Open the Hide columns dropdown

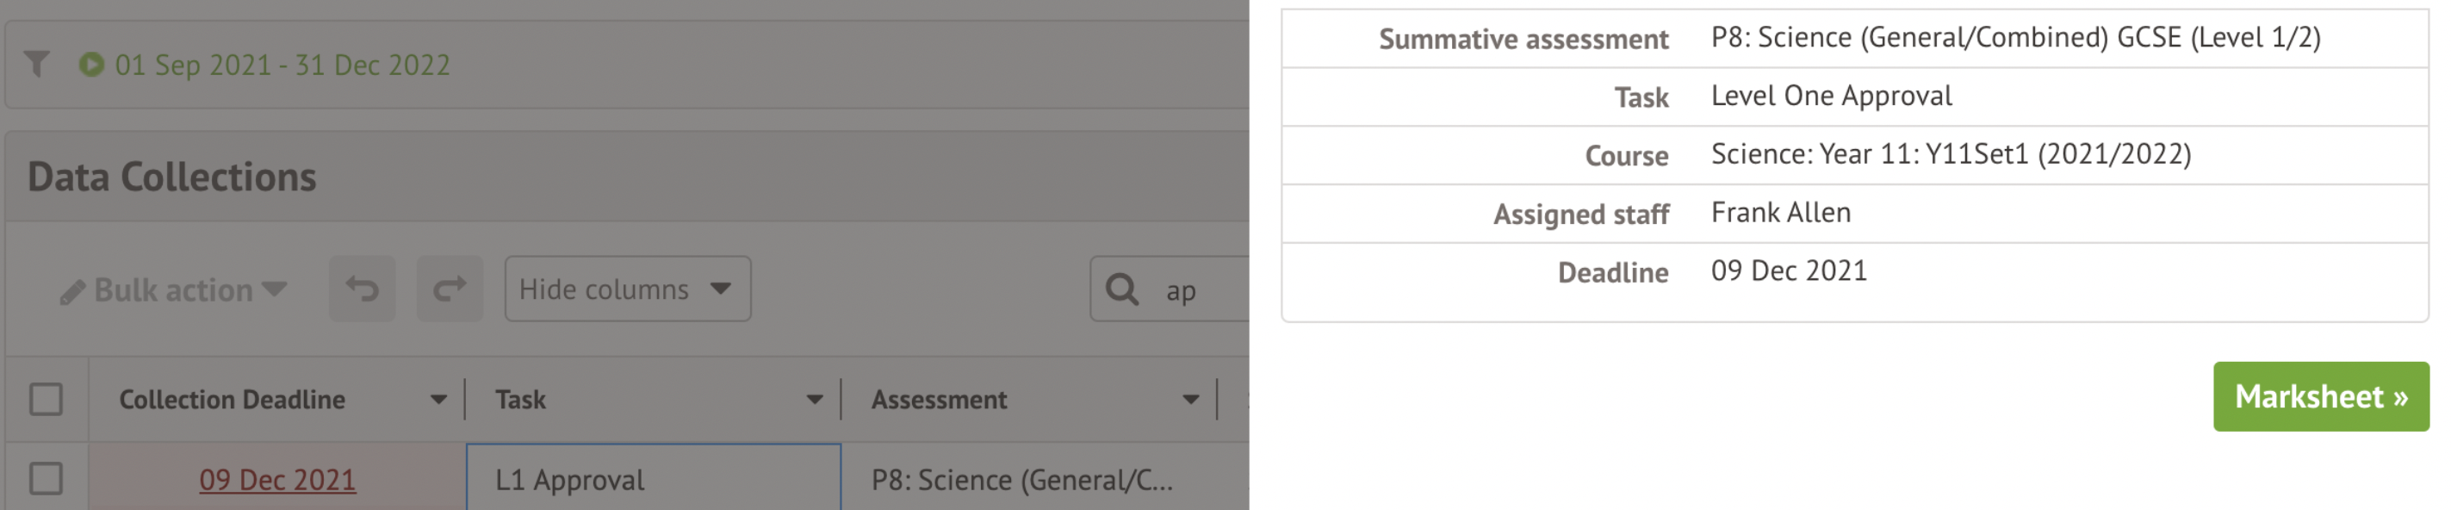[x=627, y=289]
